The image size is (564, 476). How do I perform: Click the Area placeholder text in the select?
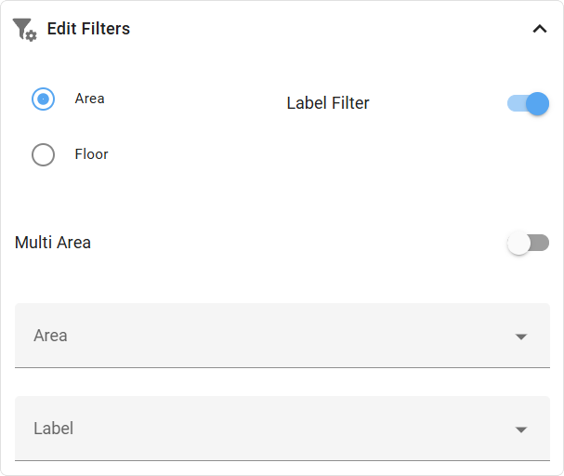point(50,336)
